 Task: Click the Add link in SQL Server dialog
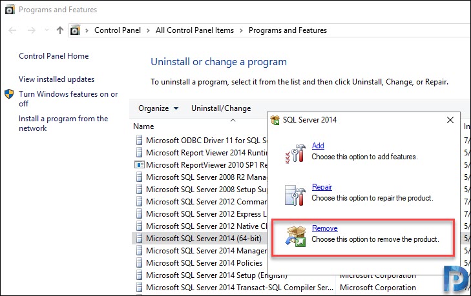[318, 146]
